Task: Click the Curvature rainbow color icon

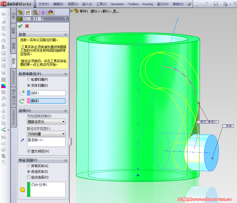Action: (x=4, y=86)
